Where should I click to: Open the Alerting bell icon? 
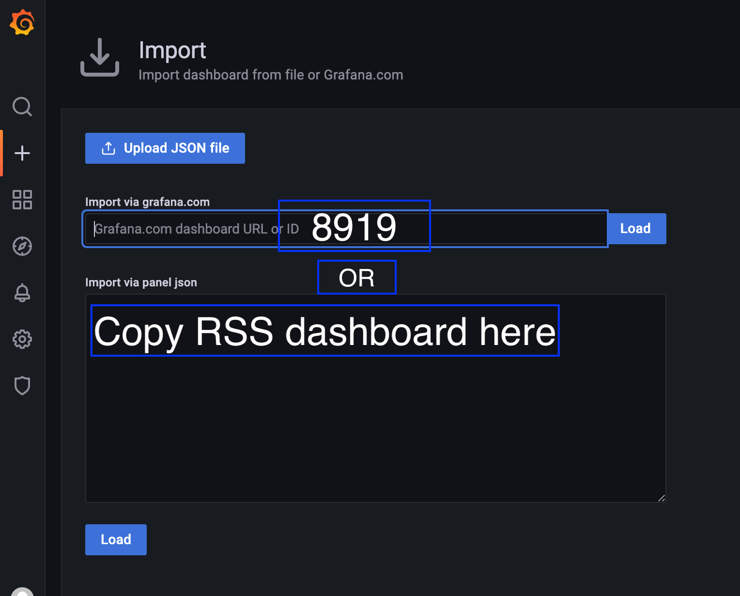click(22, 293)
